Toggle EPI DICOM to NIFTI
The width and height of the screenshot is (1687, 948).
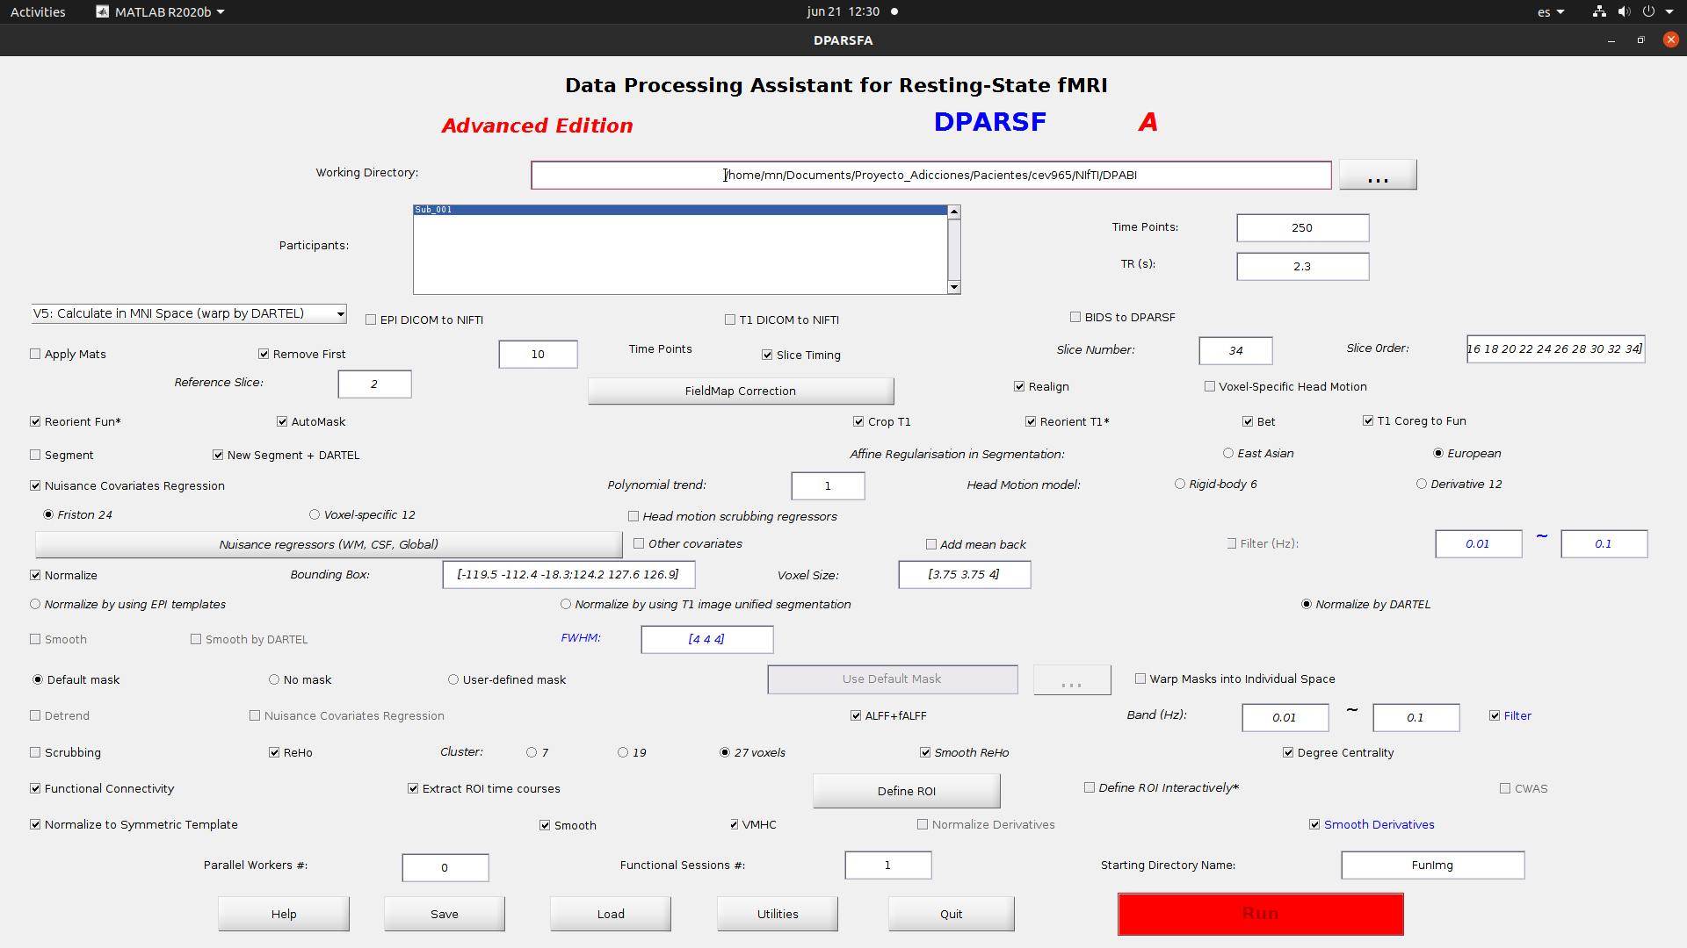click(x=371, y=320)
